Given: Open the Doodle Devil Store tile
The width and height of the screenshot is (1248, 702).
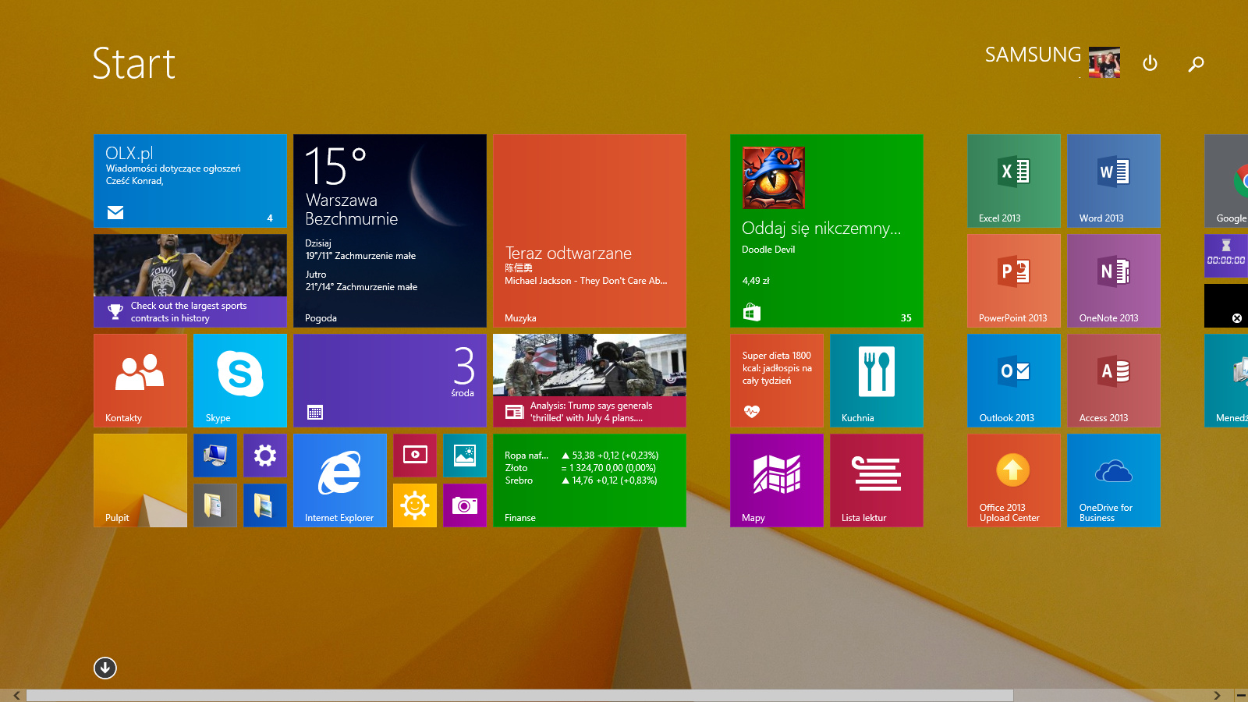Looking at the screenshot, I should coord(827,231).
